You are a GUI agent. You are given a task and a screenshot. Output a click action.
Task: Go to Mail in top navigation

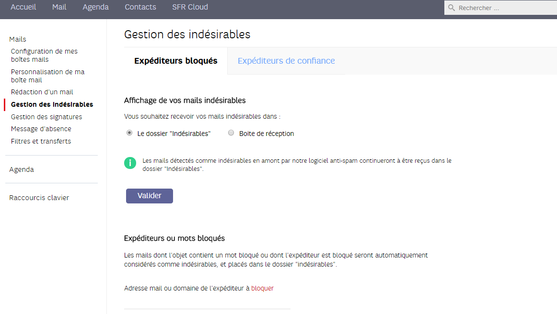point(59,7)
